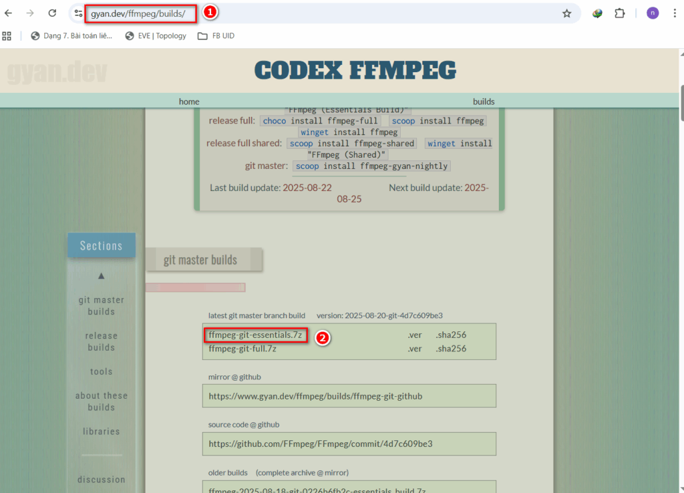Click the up arrow in Sections sidebar

tap(102, 276)
